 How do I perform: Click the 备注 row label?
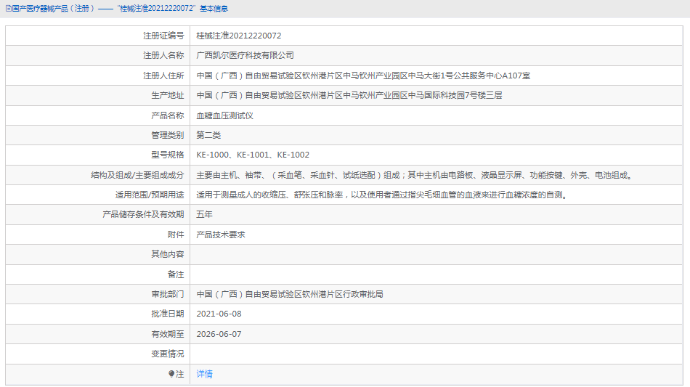(x=176, y=274)
